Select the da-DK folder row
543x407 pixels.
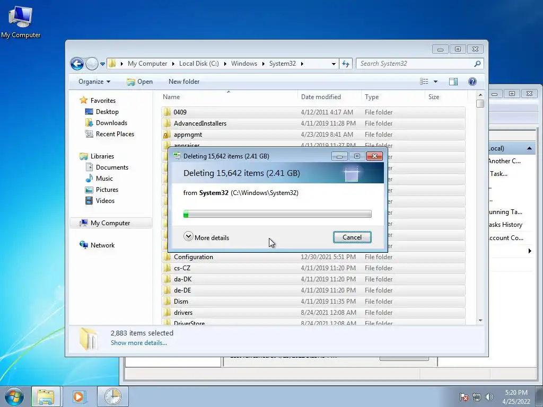tap(313, 279)
